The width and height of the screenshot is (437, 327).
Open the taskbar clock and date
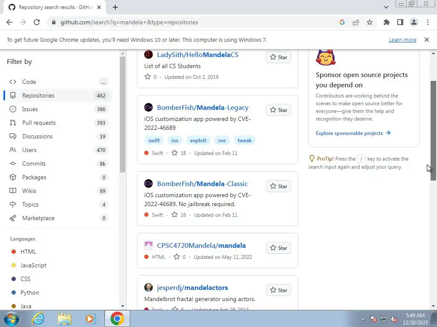click(x=415, y=319)
